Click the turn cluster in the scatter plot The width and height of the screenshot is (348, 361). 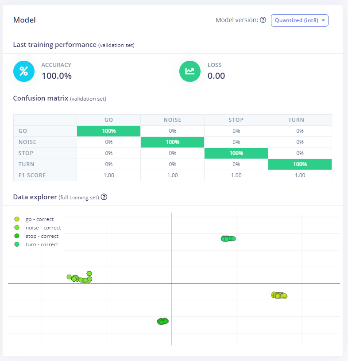[228, 238]
